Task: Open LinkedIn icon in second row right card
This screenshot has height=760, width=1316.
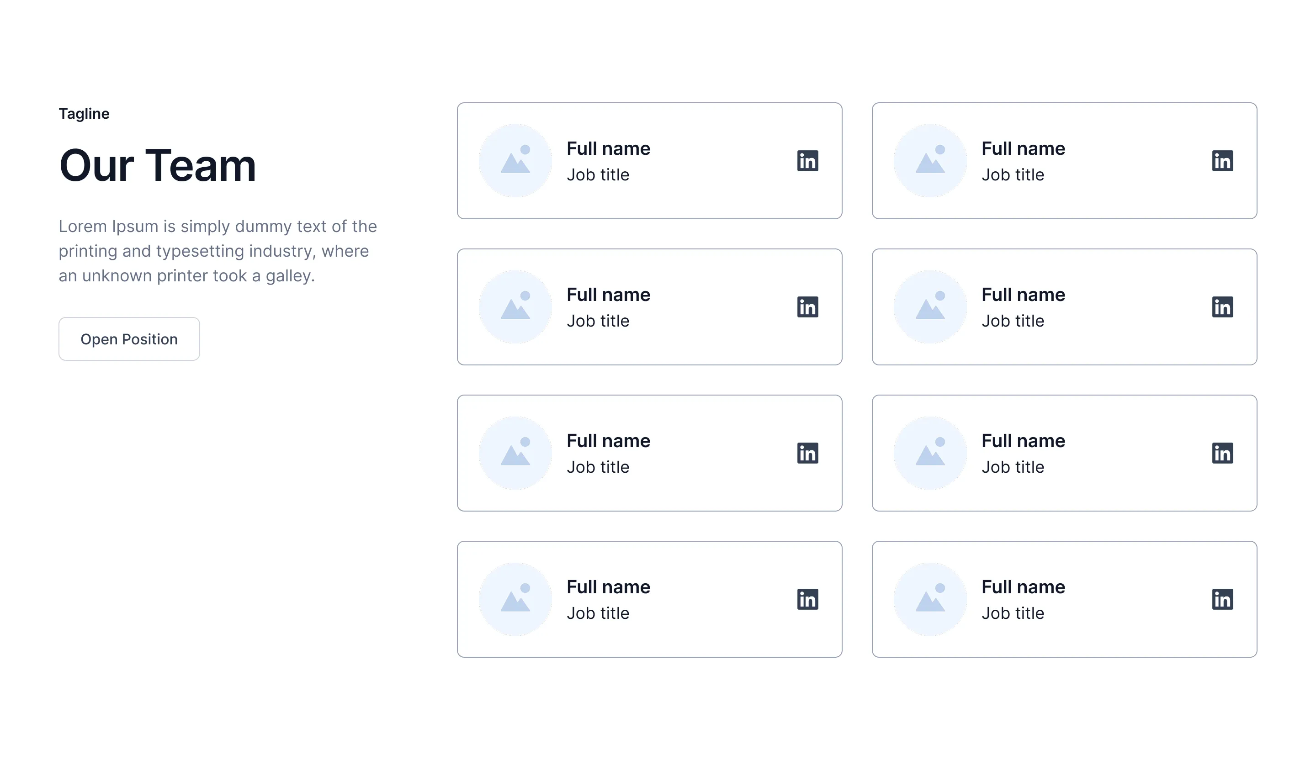Action: (1222, 307)
